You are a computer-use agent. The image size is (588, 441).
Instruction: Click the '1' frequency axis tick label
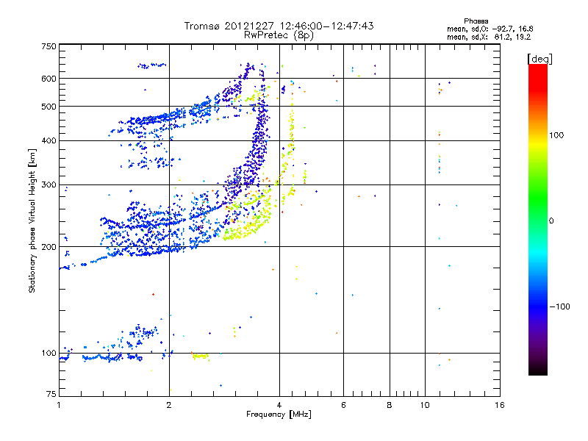59,405
